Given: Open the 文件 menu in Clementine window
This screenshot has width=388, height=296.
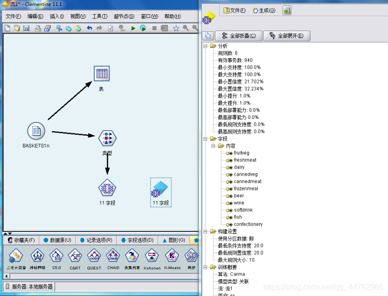Looking at the screenshot, I should point(13,16).
